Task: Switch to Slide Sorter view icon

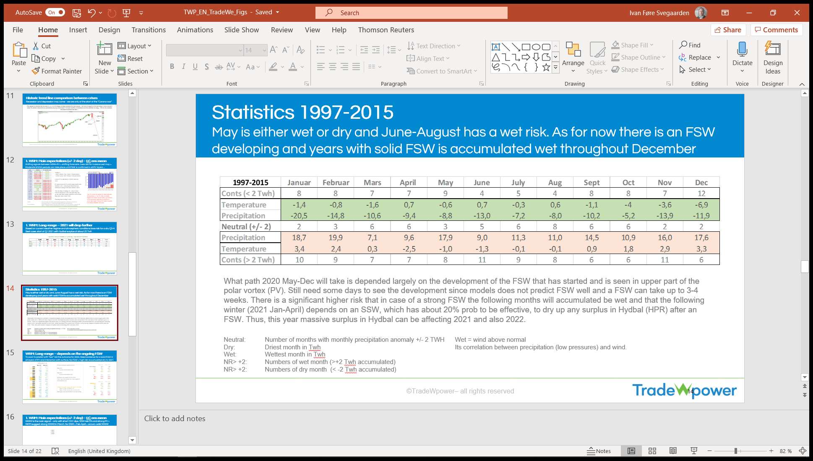Action: point(652,451)
